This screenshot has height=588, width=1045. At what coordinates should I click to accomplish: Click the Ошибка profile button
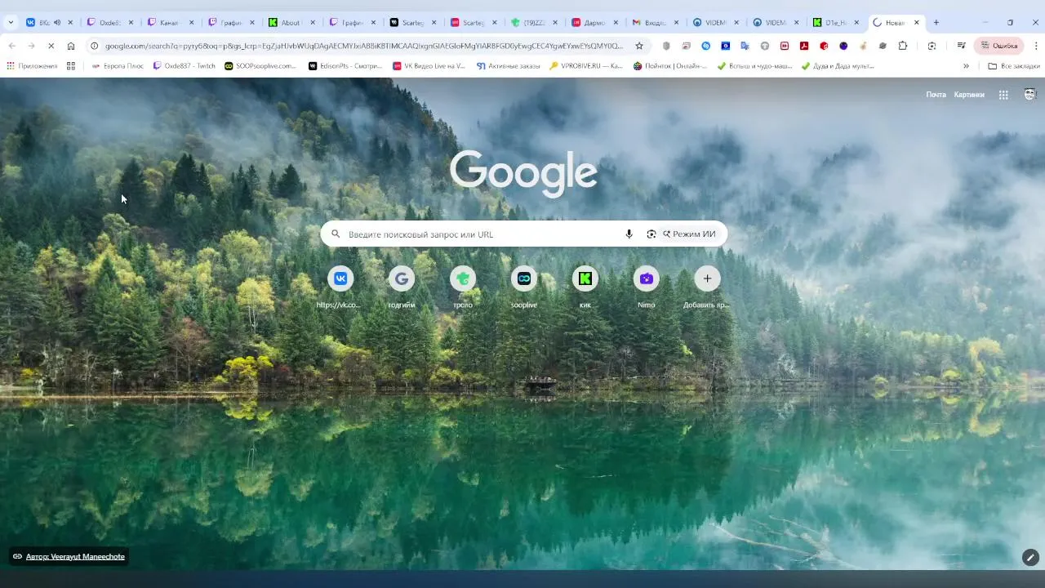(x=998, y=46)
